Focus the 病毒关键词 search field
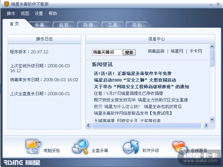This screenshot has width=223, height=167. tap(107, 52)
